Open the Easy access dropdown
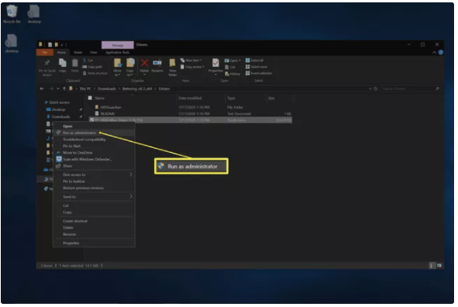The width and height of the screenshot is (458, 307). 193,67
